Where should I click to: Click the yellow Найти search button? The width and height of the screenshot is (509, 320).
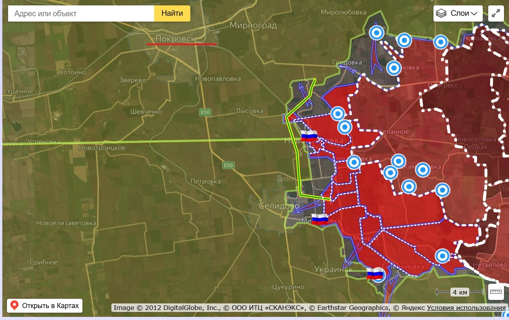[172, 13]
